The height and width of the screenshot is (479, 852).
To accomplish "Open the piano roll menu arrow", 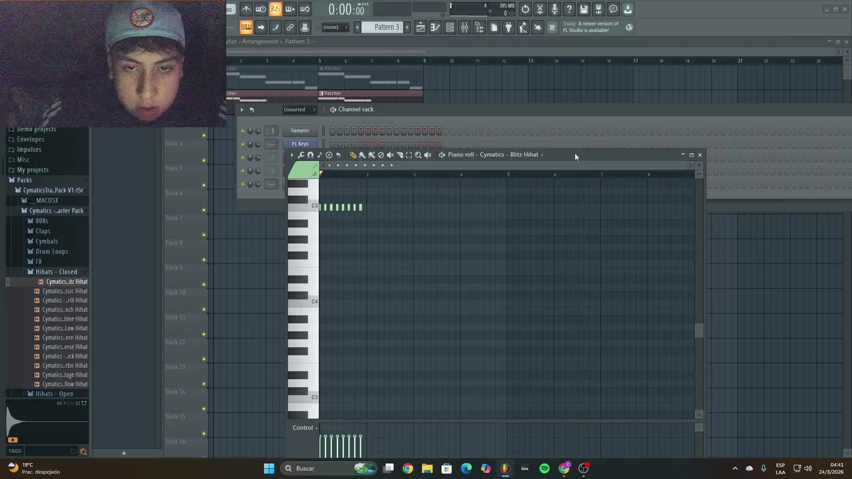I will tap(292, 155).
